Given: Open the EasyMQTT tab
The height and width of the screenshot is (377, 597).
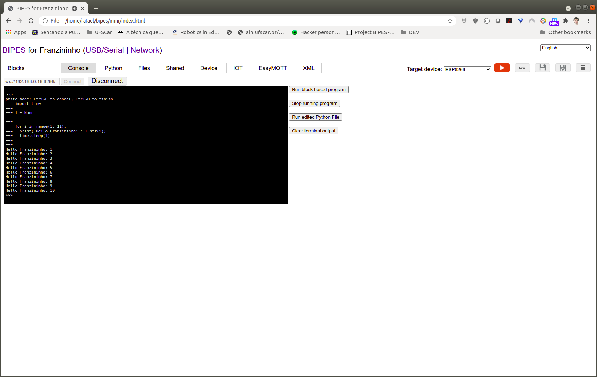Looking at the screenshot, I should click(273, 68).
